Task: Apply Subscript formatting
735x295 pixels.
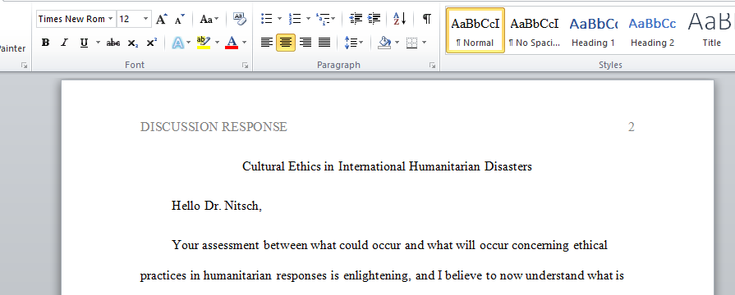Action: click(x=133, y=43)
